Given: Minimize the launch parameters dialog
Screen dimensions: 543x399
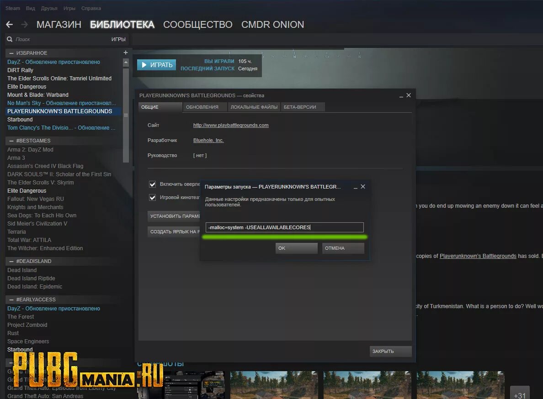Looking at the screenshot, I should point(355,187).
